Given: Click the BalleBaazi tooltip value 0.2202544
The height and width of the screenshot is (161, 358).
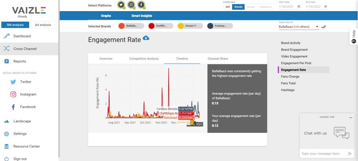Looking at the screenshot, I should click(x=186, y=118).
